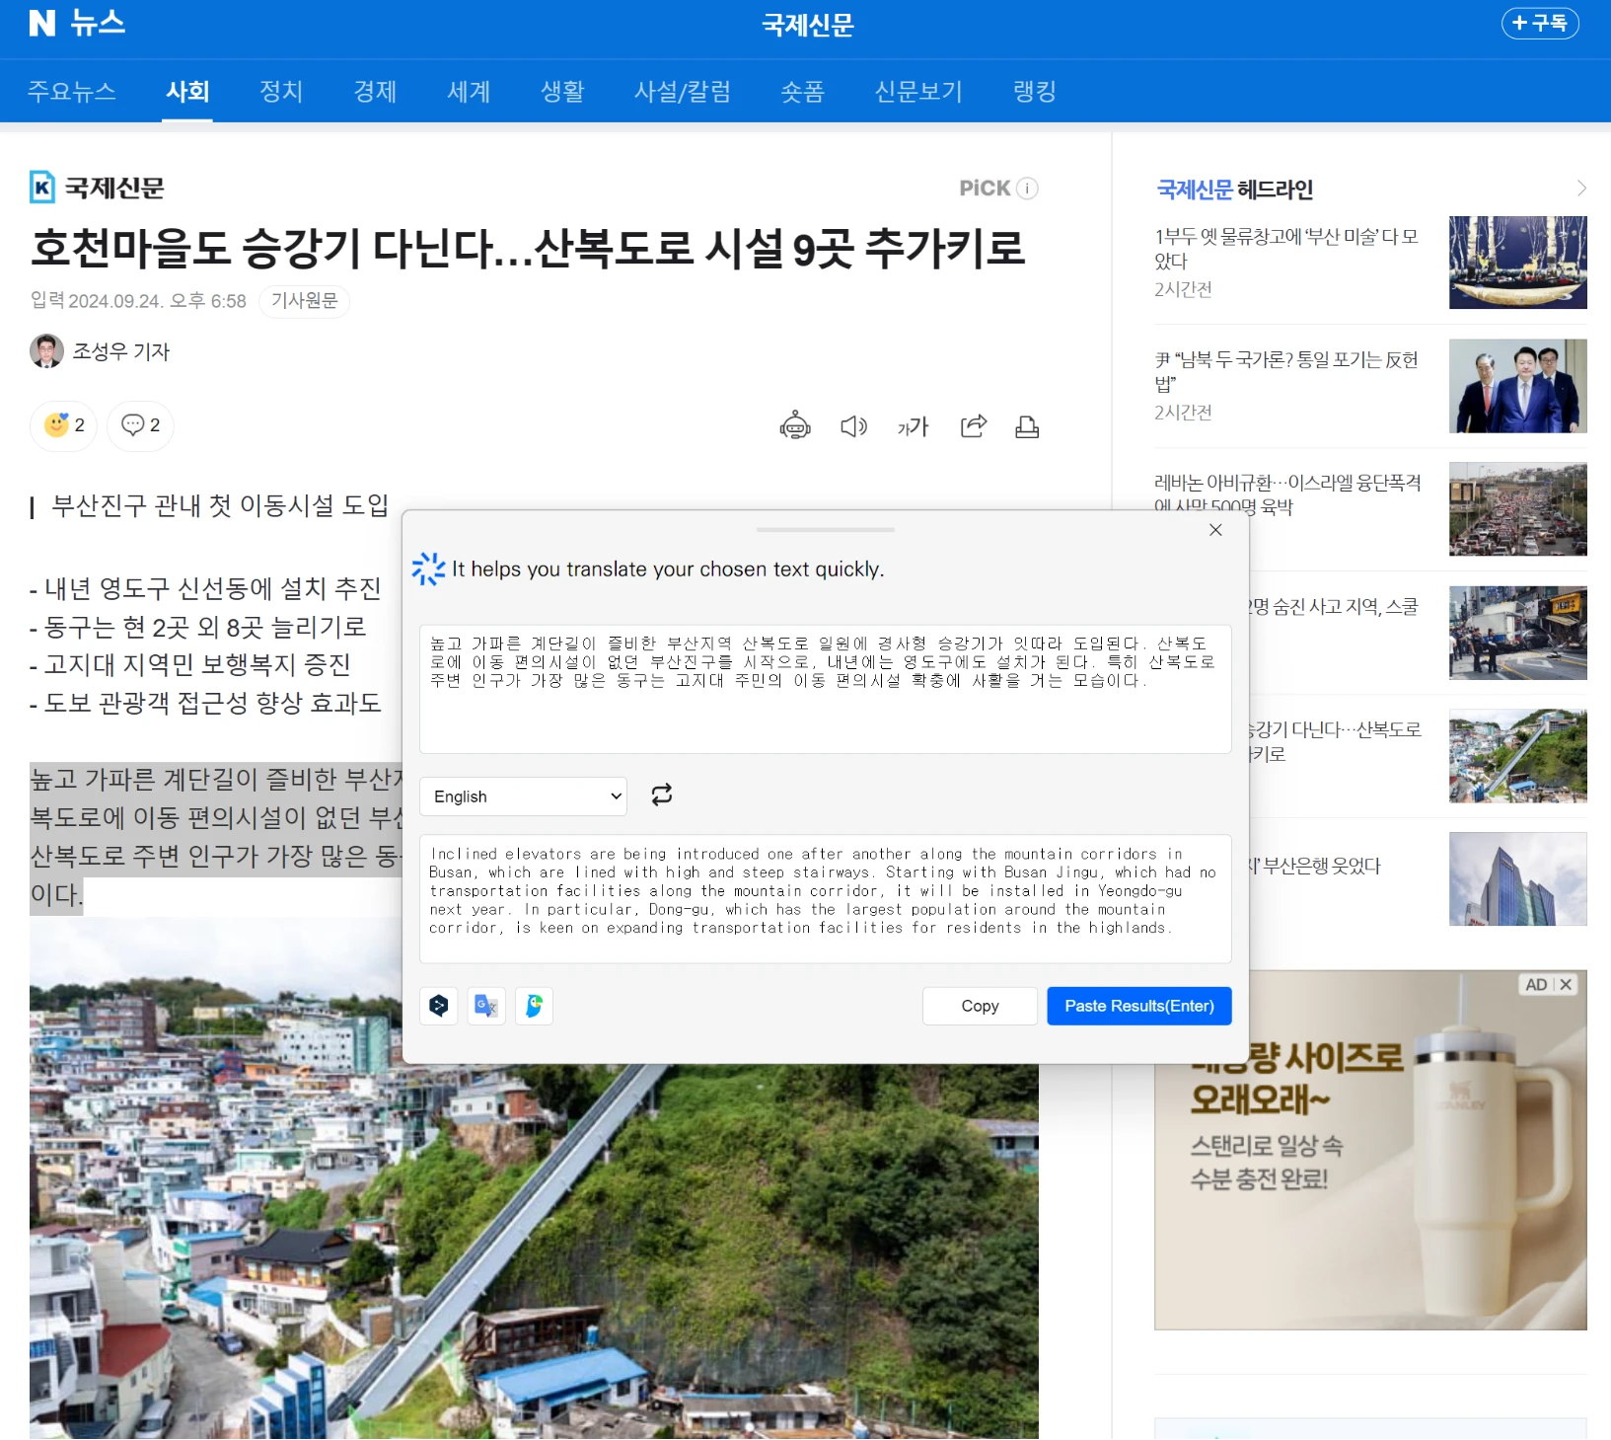
Task: Click the translator spinner logo icon
Action: click(x=428, y=568)
